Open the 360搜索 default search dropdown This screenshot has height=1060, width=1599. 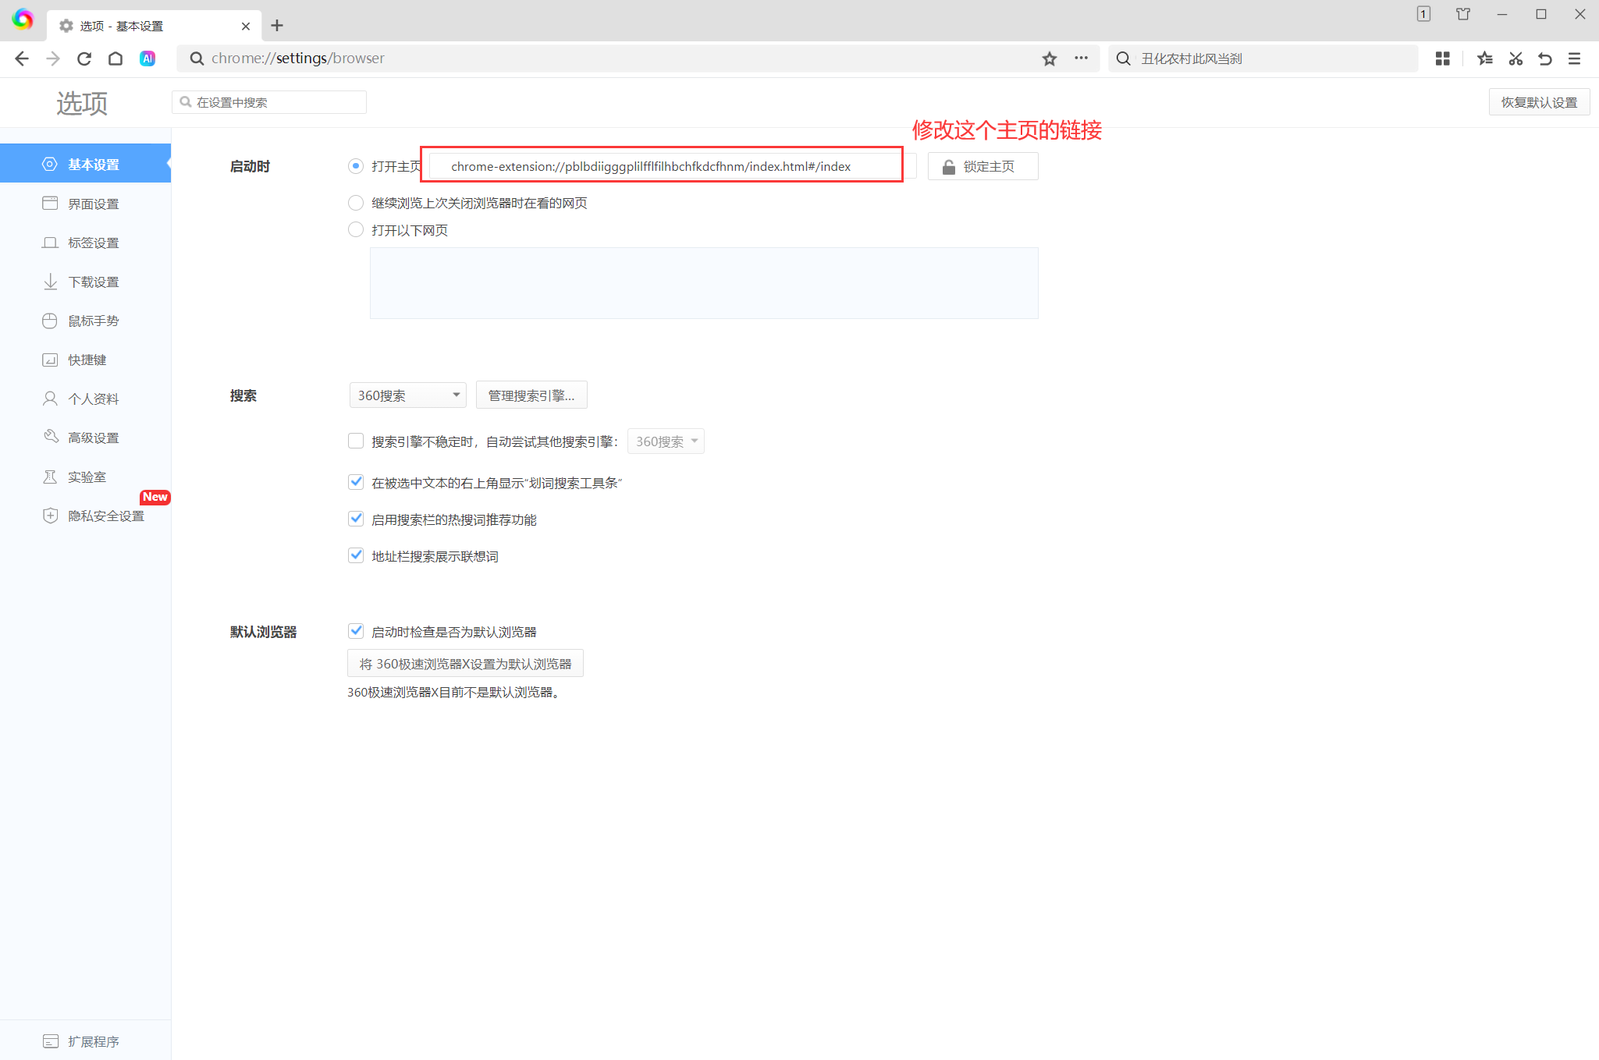[x=407, y=395]
